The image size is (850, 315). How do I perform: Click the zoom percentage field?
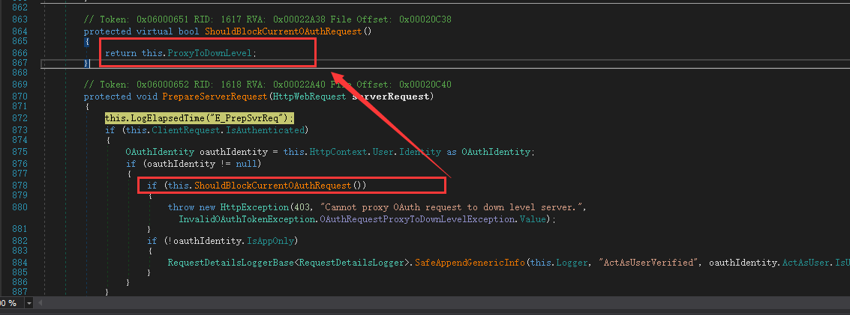tap(9, 303)
